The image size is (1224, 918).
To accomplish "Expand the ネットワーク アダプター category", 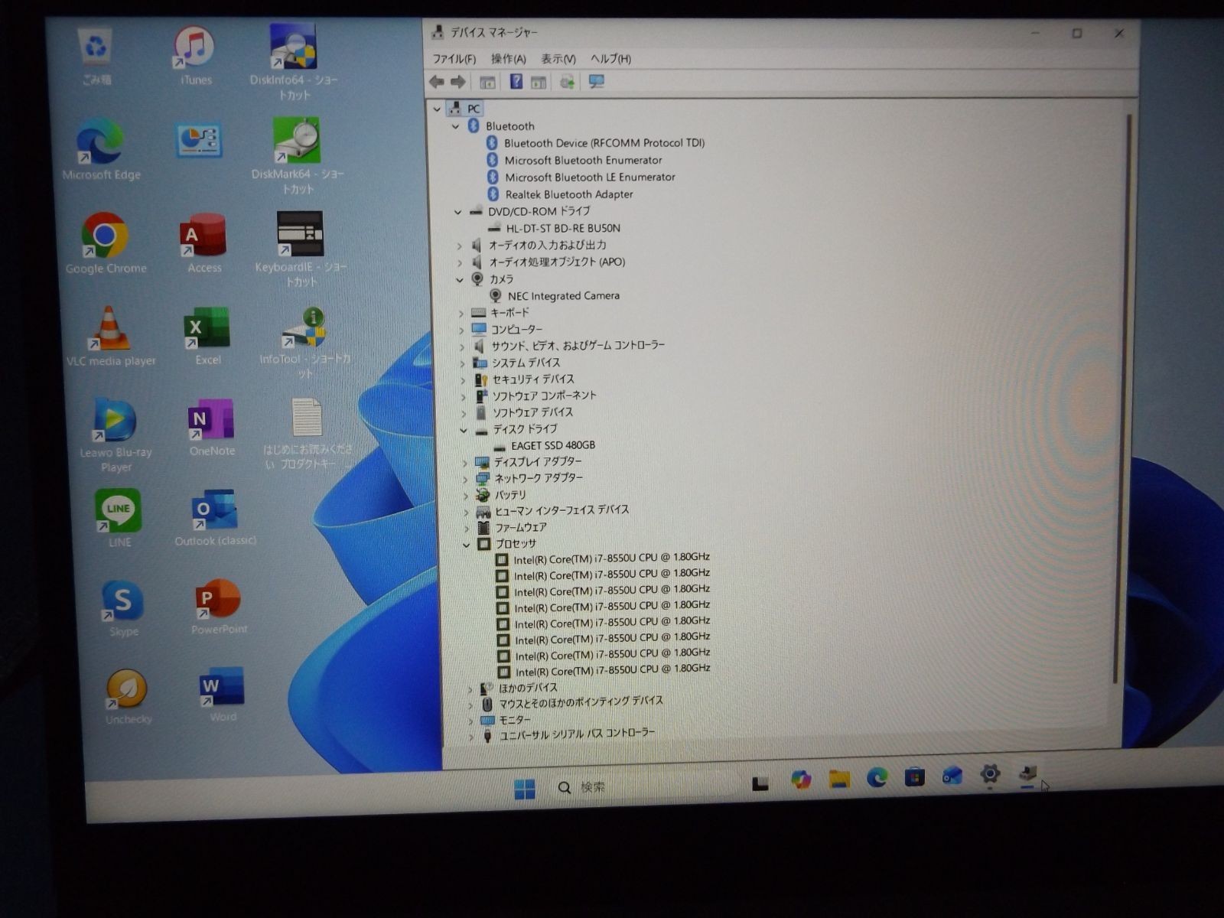I will coord(465,480).
